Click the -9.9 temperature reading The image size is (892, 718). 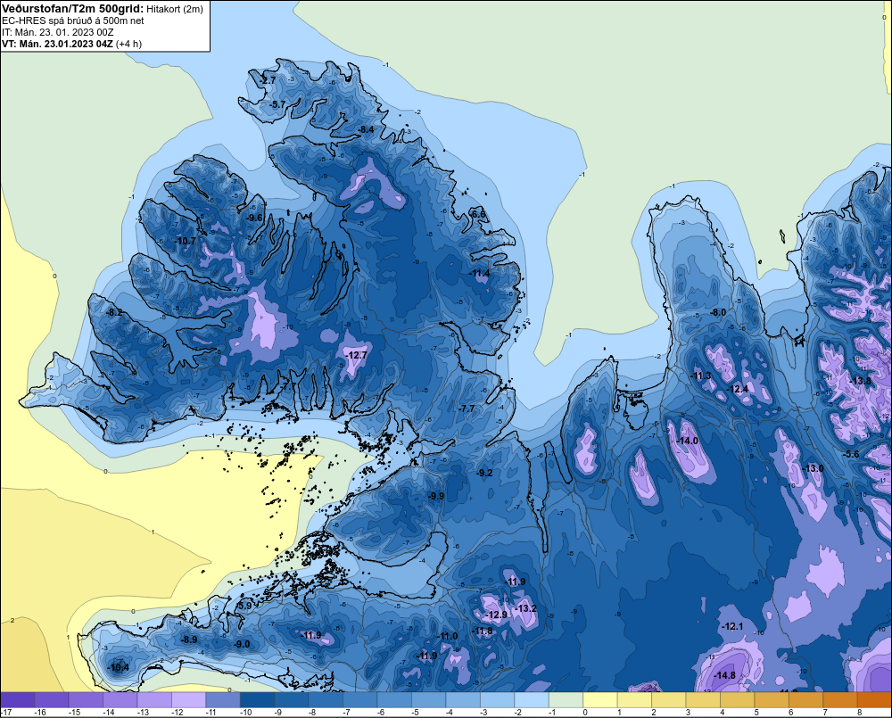[436, 496]
